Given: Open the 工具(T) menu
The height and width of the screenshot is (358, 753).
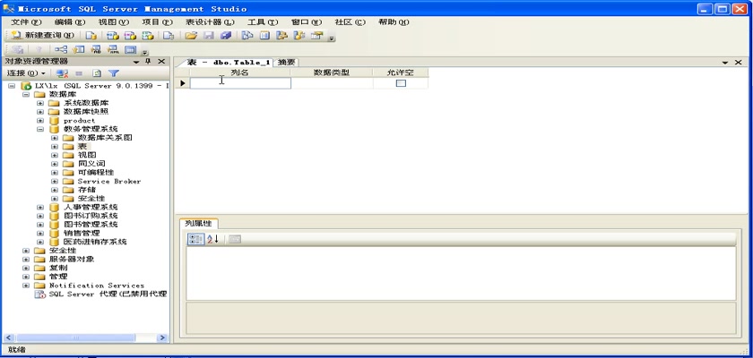Looking at the screenshot, I should 262,22.
